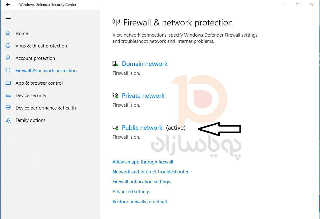The width and height of the screenshot is (320, 219).
Task: Open Private network settings
Action: 143,96
